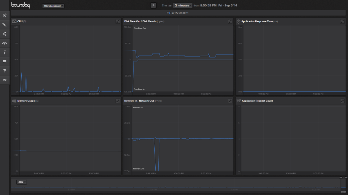Click the Fri - Sep 5 '14 date
The height and width of the screenshot is (195, 348).
click(x=228, y=5)
